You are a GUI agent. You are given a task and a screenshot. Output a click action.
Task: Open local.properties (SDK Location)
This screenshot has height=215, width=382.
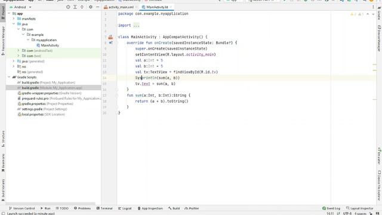point(41,114)
